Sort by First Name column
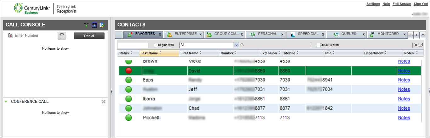Viewport: 430px width, 138px height. pyautogui.click(x=199, y=53)
